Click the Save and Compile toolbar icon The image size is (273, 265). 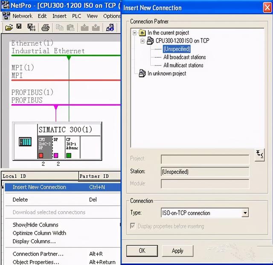point(32,27)
